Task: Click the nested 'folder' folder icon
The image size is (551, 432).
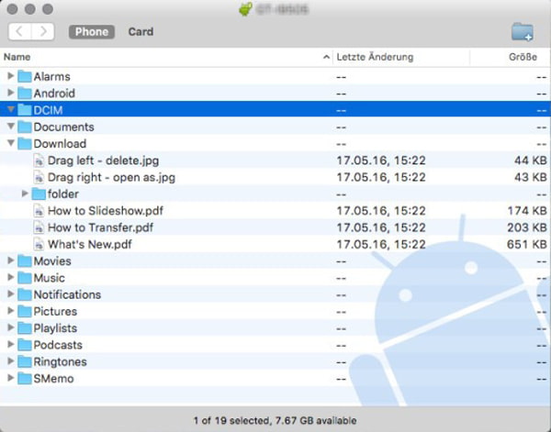Action: tap(39, 194)
